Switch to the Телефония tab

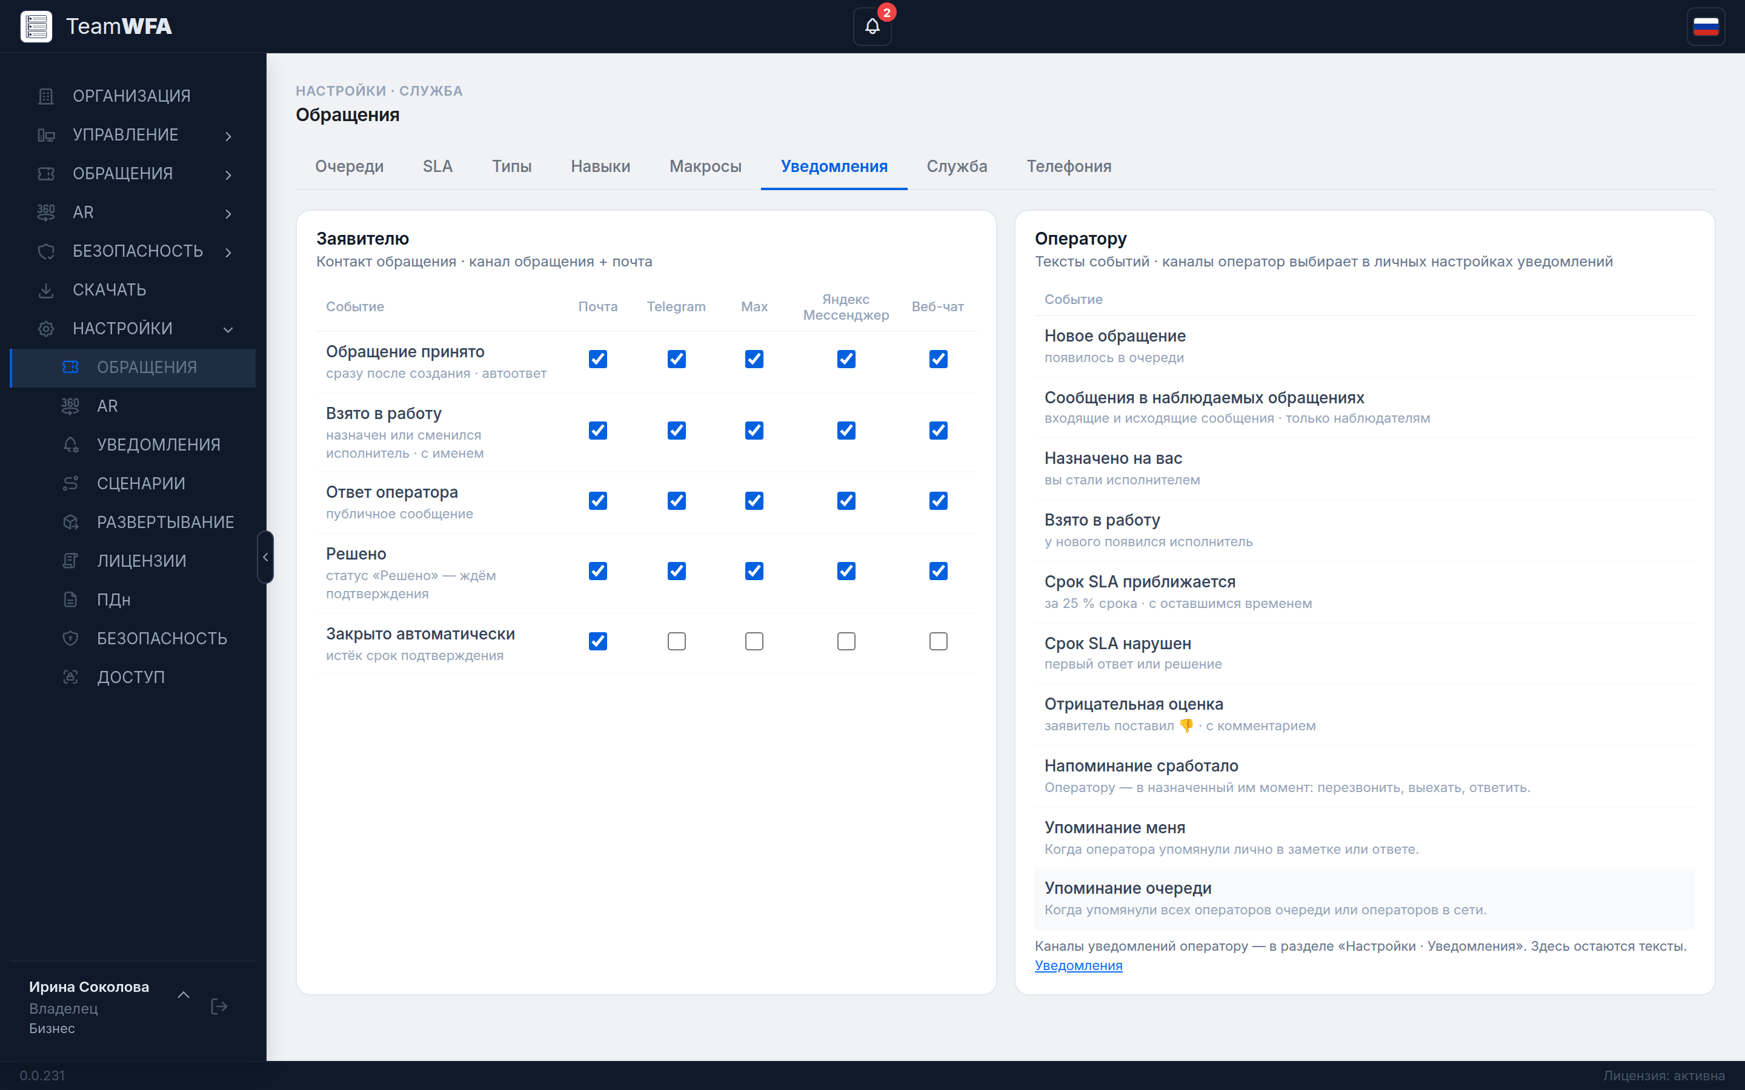coord(1069,167)
